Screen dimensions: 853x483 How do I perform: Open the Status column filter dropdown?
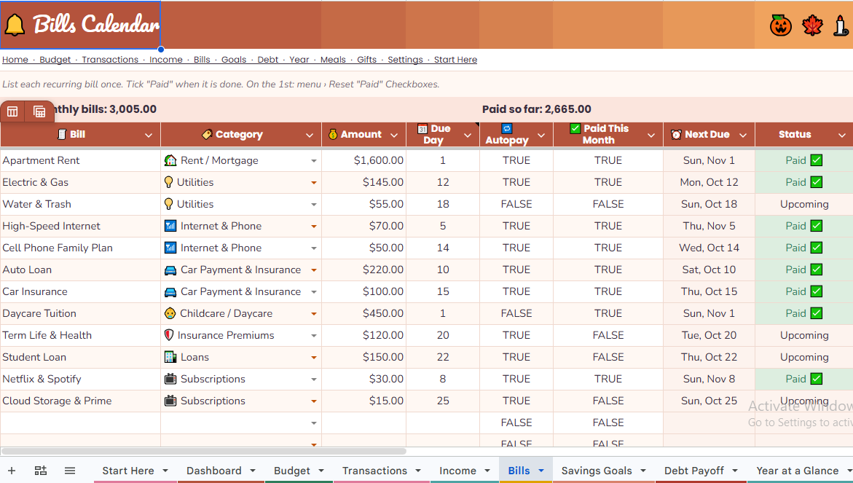click(842, 136)
